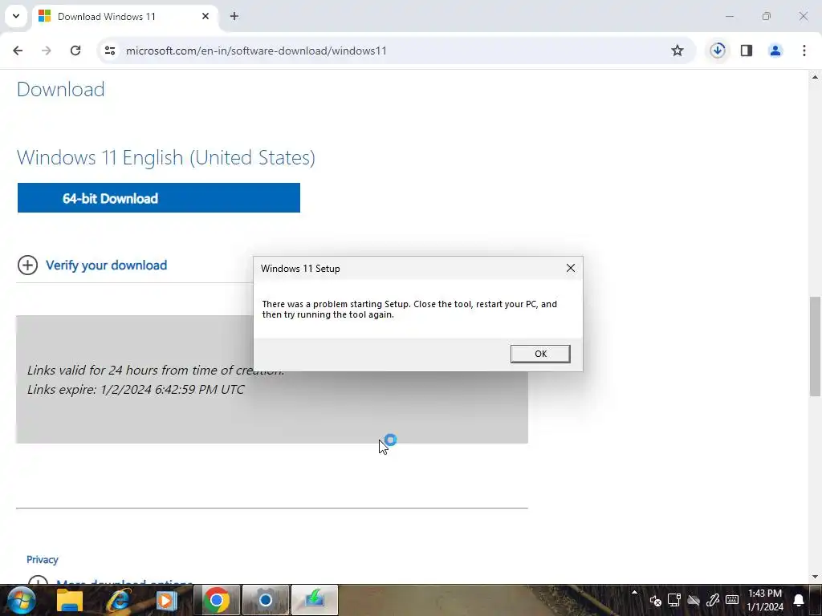Click the cloud sync tray icon
822x616 pixels.
pyautogui.click(x=694, y=600)
